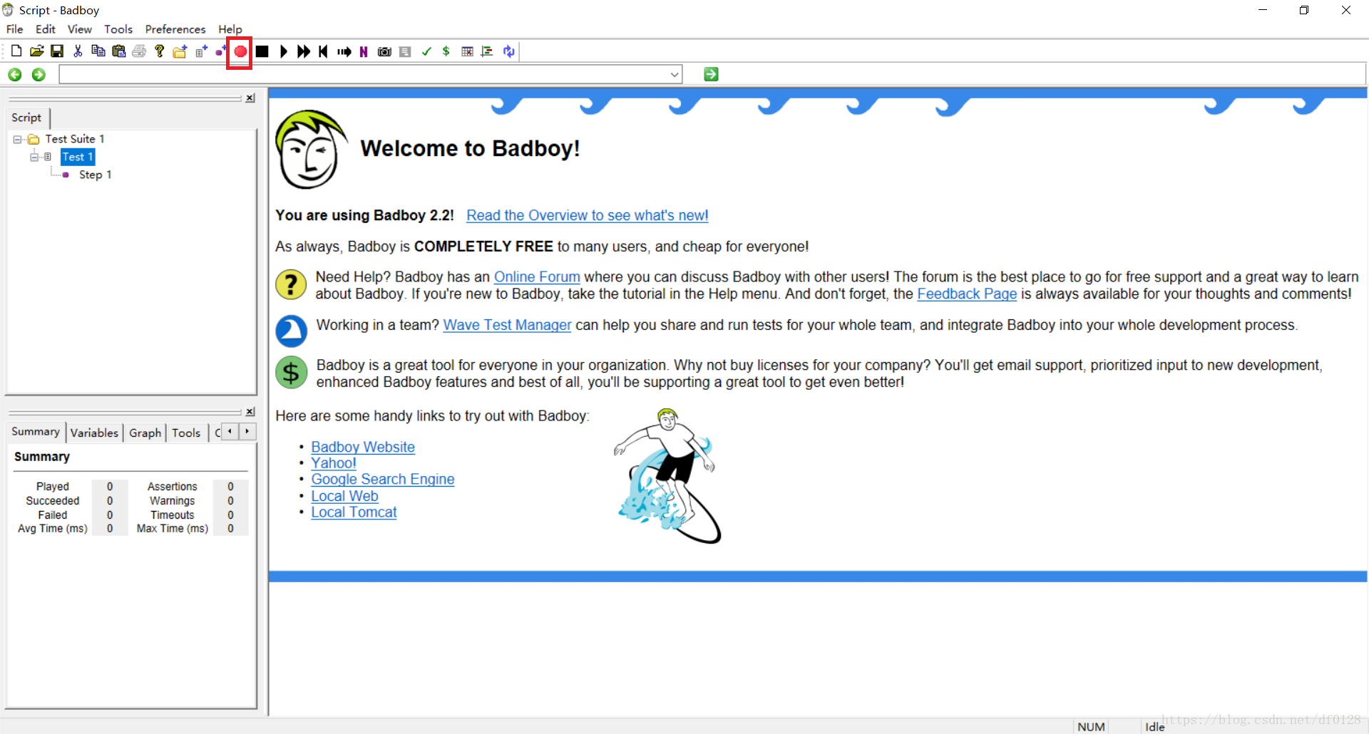Add a new Step with purple dot icon

220,51
